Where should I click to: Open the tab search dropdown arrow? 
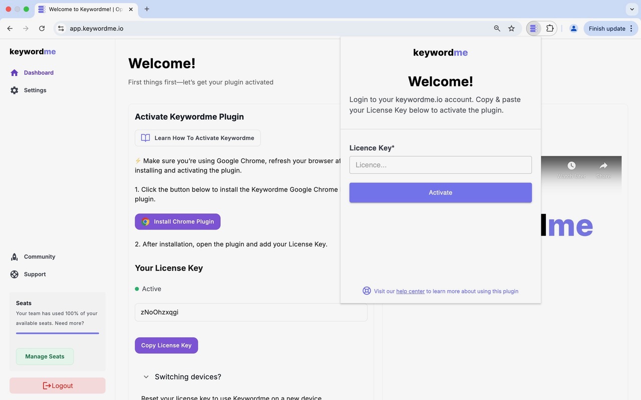pos(630,9)
